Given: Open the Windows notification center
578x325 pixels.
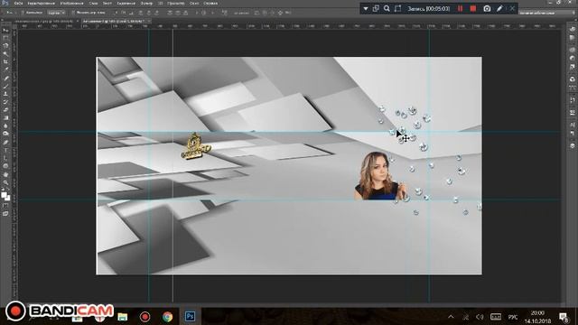Looking at the screenshot, I should 564,317.
